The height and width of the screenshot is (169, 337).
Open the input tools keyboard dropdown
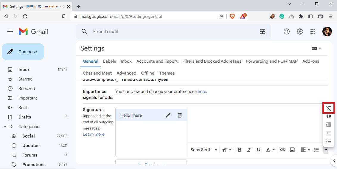tap(316, 48)
